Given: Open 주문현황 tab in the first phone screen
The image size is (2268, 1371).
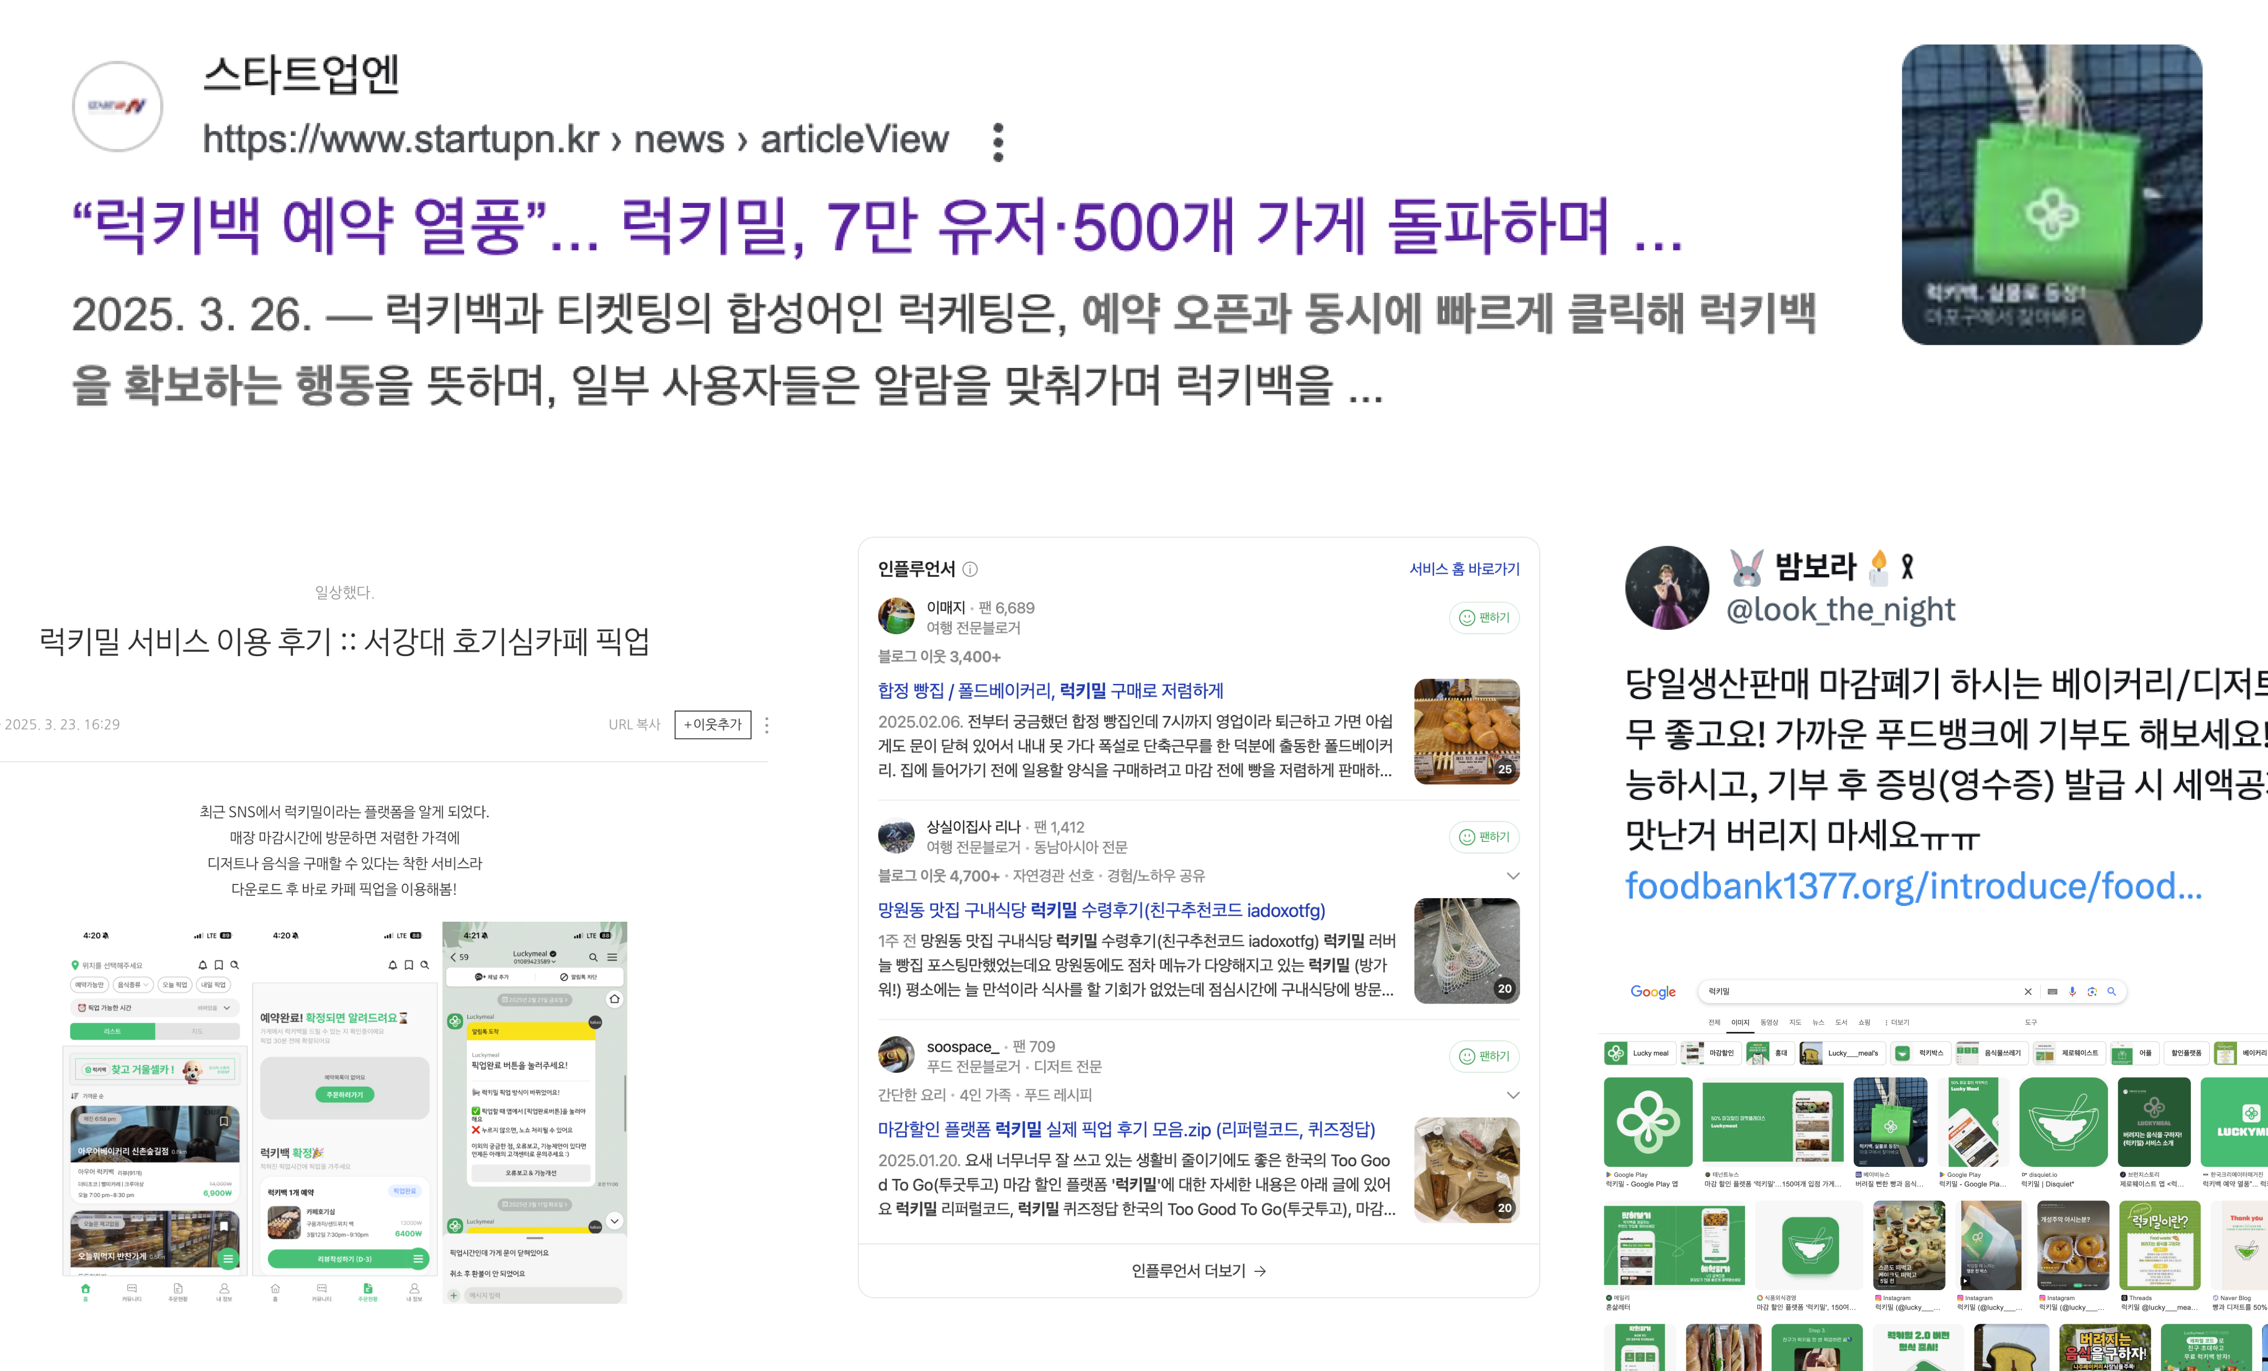Looking at the screenshot, I should coord(177,1292).
